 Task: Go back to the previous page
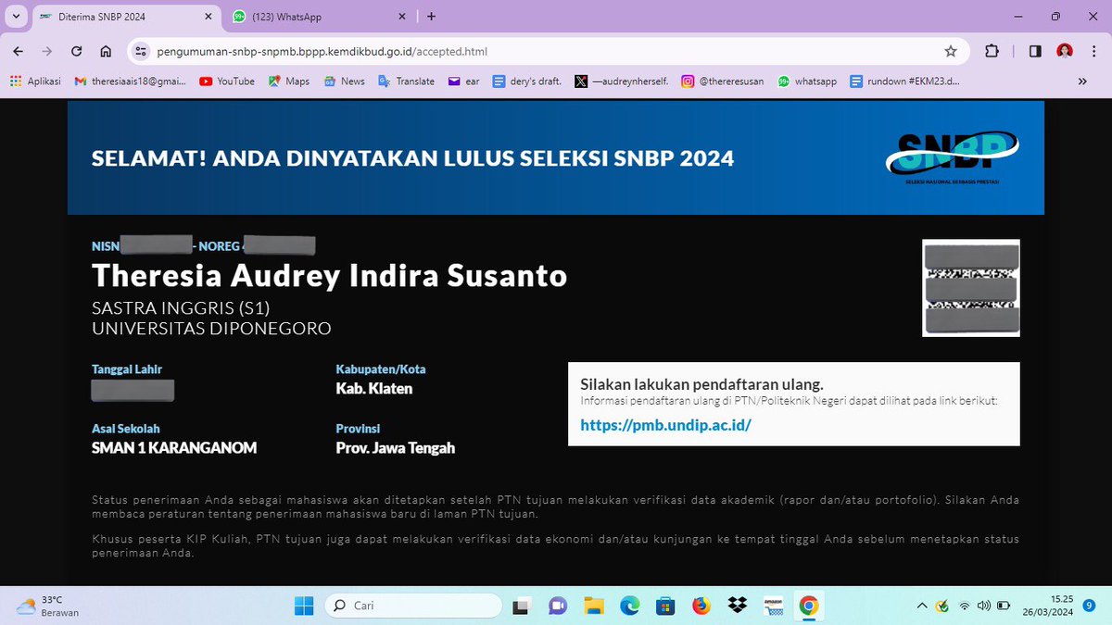(x=18, y=52)
